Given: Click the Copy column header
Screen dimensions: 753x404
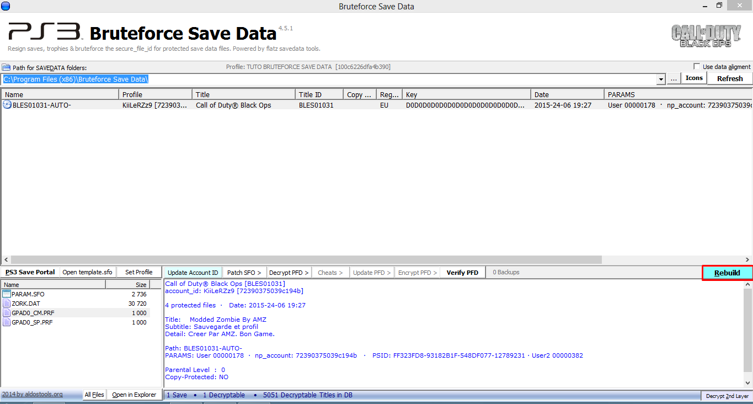Looking at the screenshot, I should 360,94.
